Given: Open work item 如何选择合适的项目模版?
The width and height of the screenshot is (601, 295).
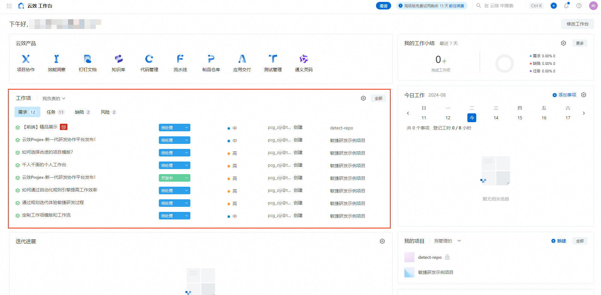Looking at the screenshot, I should [47, 152].
